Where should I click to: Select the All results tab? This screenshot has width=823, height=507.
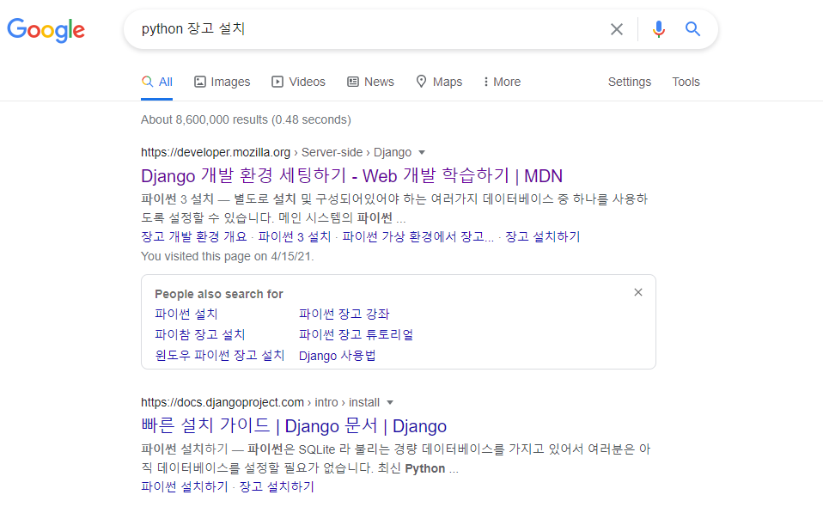pos(157,82)
